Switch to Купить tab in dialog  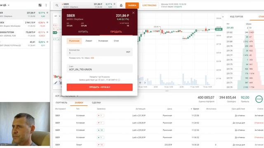[x=83, y=32]
